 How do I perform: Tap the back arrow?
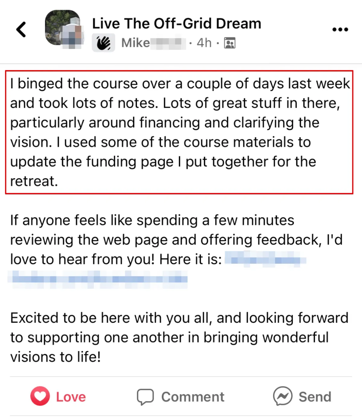(21, 30)
